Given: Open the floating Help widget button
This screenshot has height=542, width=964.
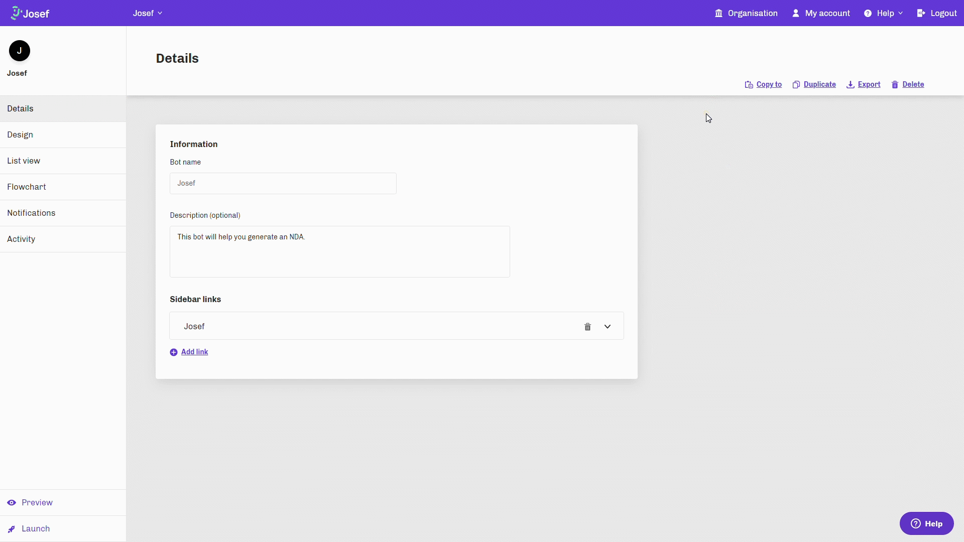Looking at the screenshot, I should (927, 523).
